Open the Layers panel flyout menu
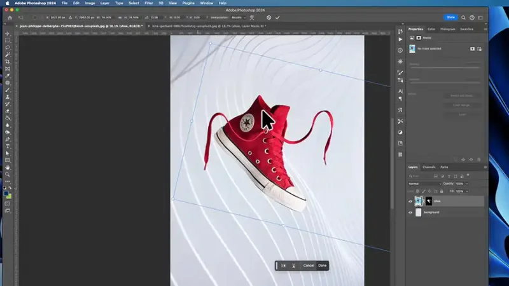 coord(485,167)
